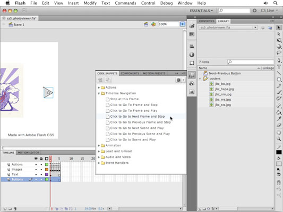
Task: Select the Bone tool
Action: tap(279, 106)
